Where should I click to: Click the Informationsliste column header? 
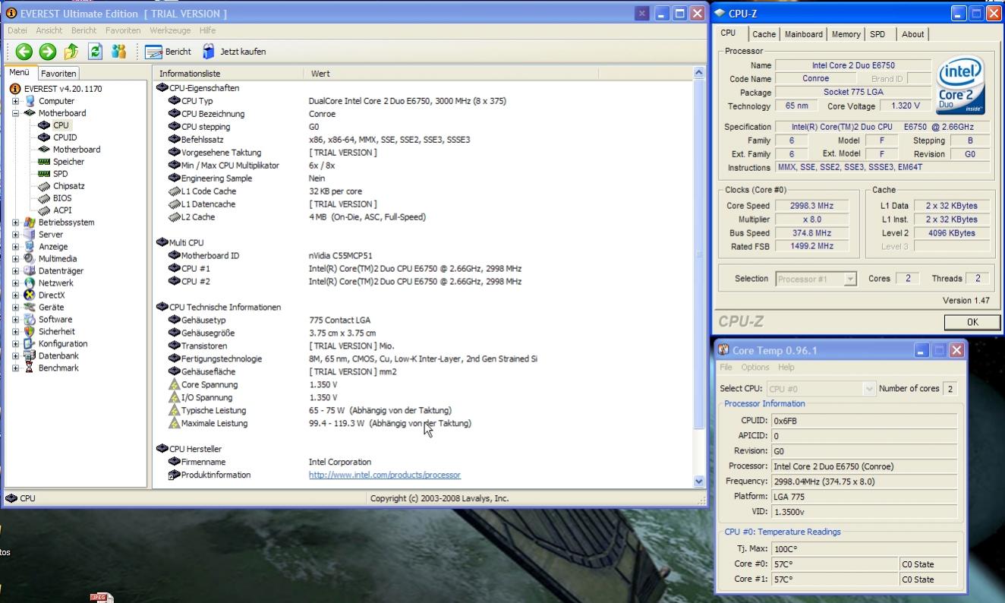[x=228, y=74]
